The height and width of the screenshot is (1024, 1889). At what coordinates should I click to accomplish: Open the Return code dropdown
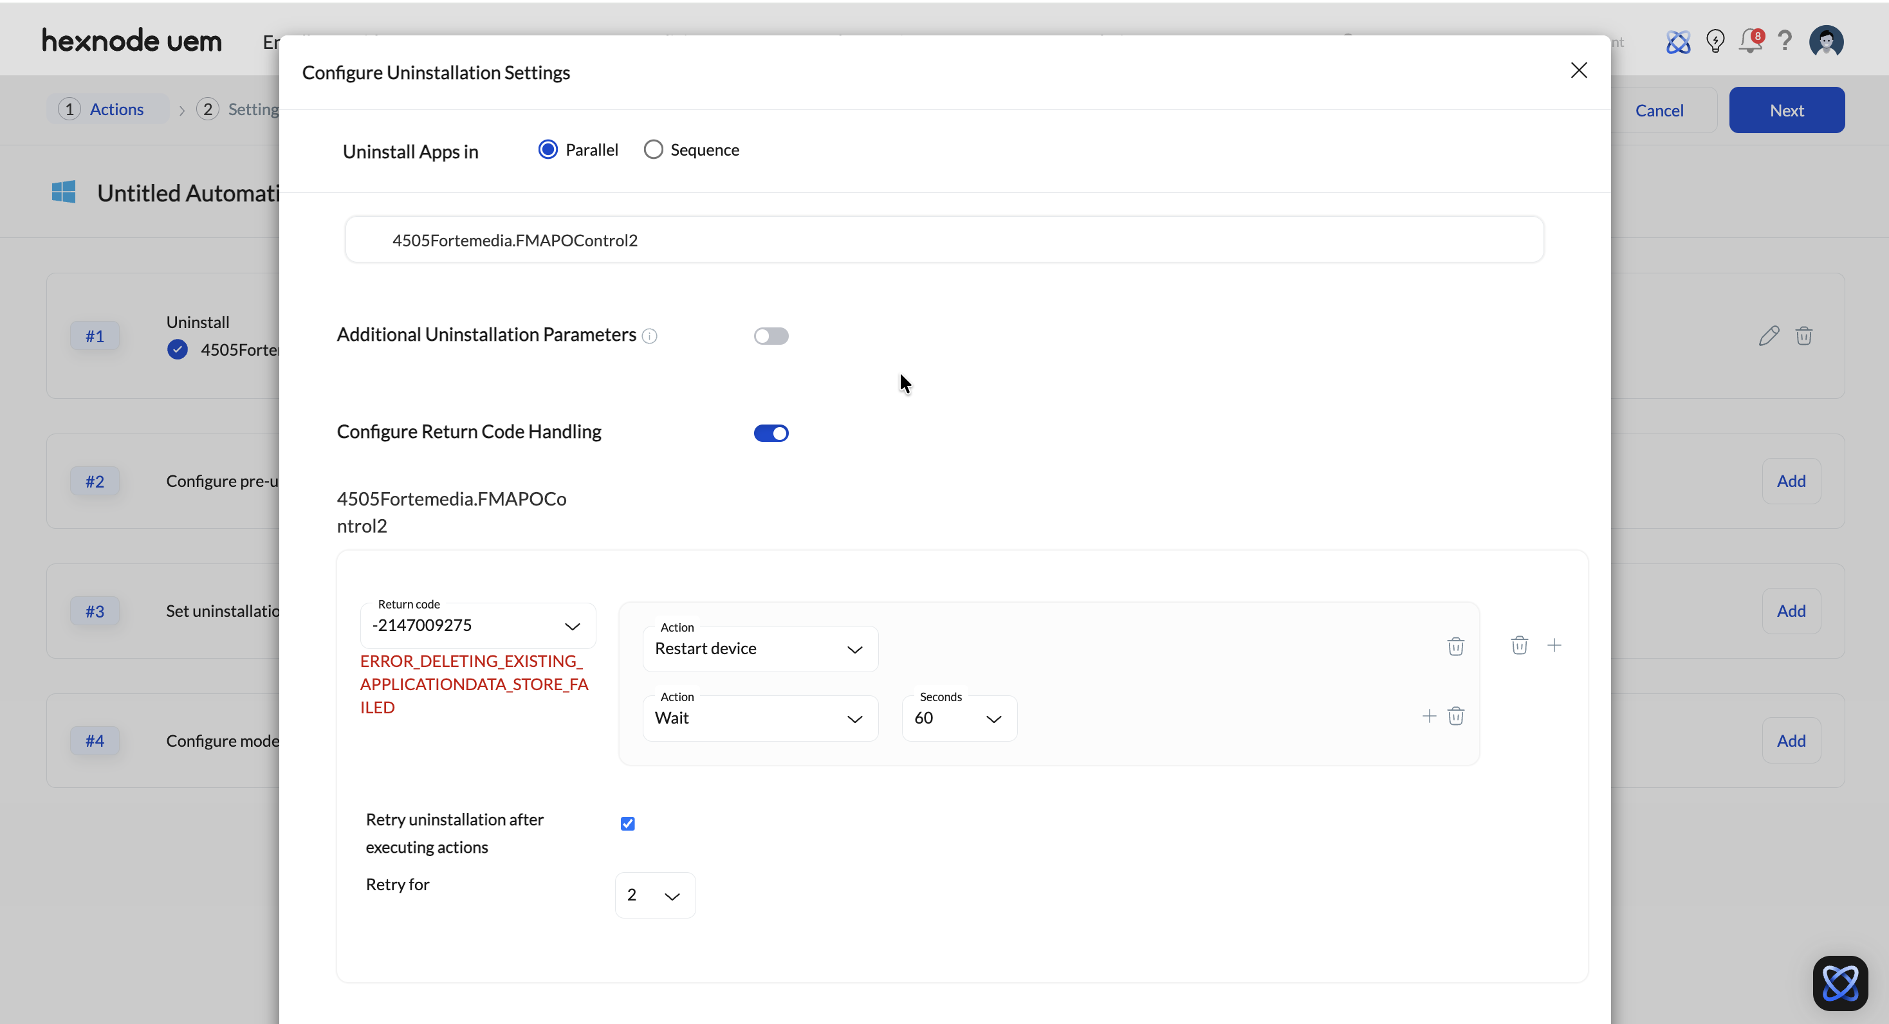(x=477, y=625)
